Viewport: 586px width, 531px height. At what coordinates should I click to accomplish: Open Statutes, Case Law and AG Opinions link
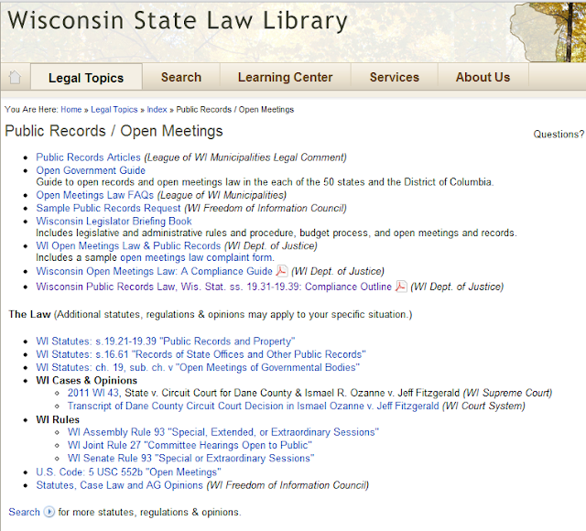click(119, 485)
